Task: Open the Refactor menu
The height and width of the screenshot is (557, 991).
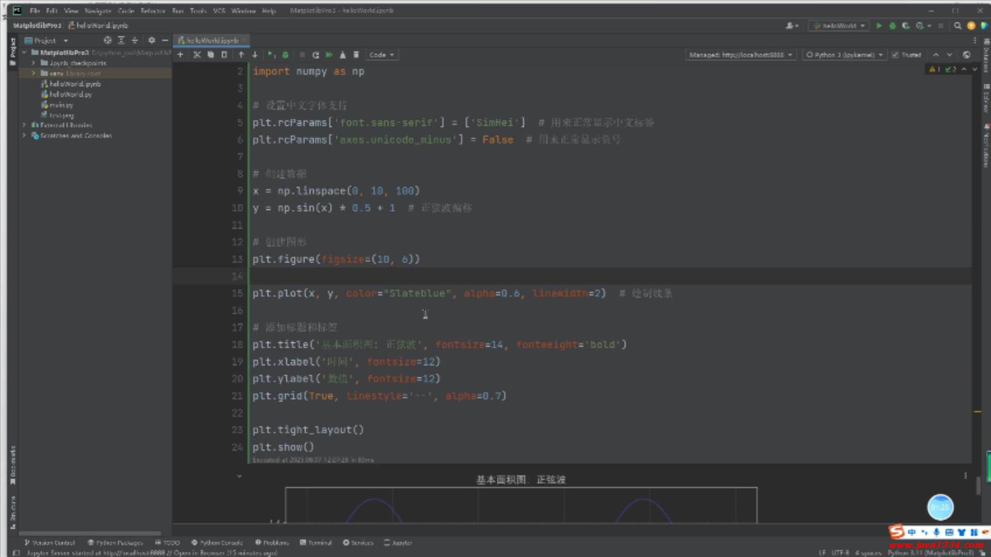Action: [x=152, y=10]
